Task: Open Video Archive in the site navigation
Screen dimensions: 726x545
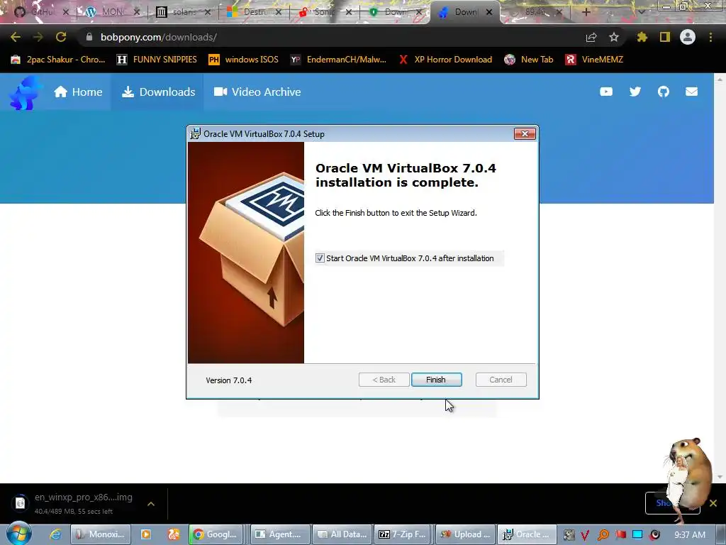Action: pos(257,92)
